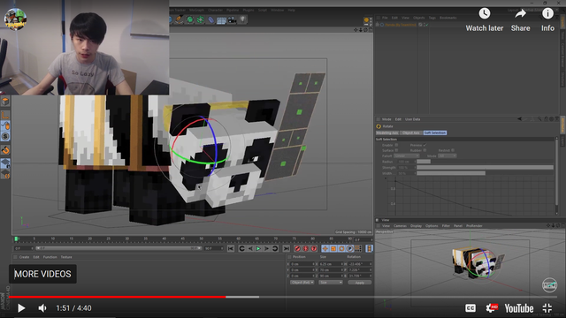Open Help menu in Cinema 4D
This screenshot has height=318, width=566.
click(292, 10)
